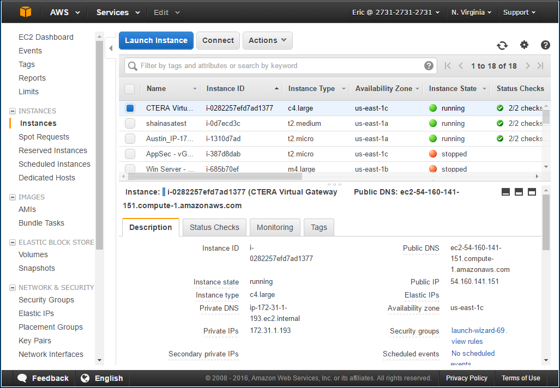The height and width of the screenshot is (388, 560).
Task: Open the AWS dropdown menu
Action: click(65, 12)
